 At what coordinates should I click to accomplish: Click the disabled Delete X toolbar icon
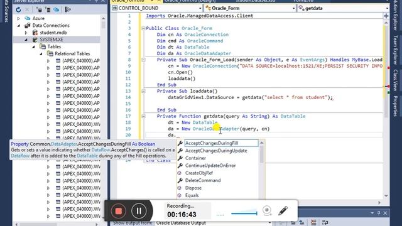pos(27,10)
